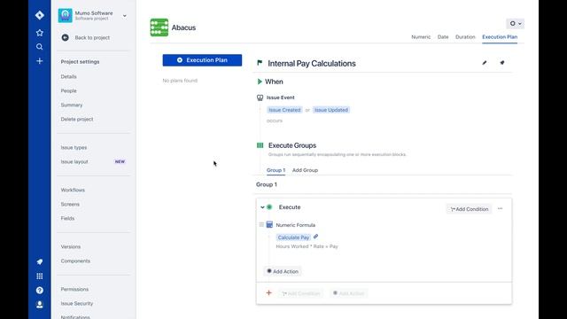The height and width of the screenshot is (319, 567).
Task: Grab the Numeric Formula drag handle
Action: (261, 224)
